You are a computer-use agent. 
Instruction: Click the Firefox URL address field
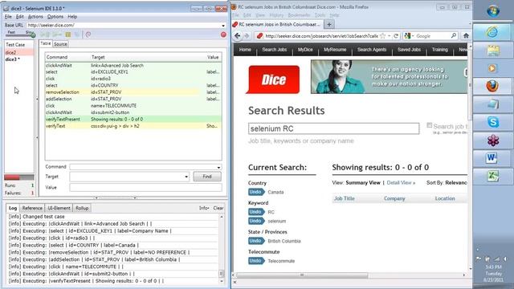coord(321,35)
